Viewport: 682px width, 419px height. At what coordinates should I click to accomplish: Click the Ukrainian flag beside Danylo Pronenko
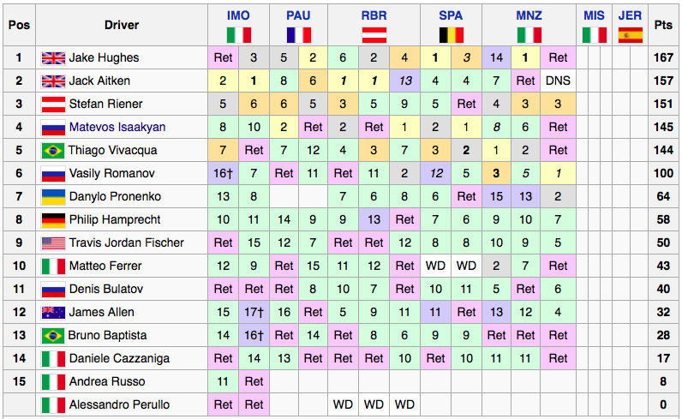(x=53, y=197)
